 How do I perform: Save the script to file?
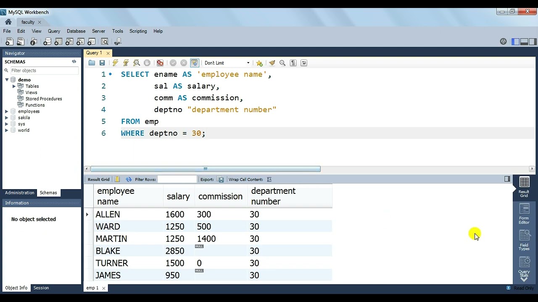[x=102, y=63]
